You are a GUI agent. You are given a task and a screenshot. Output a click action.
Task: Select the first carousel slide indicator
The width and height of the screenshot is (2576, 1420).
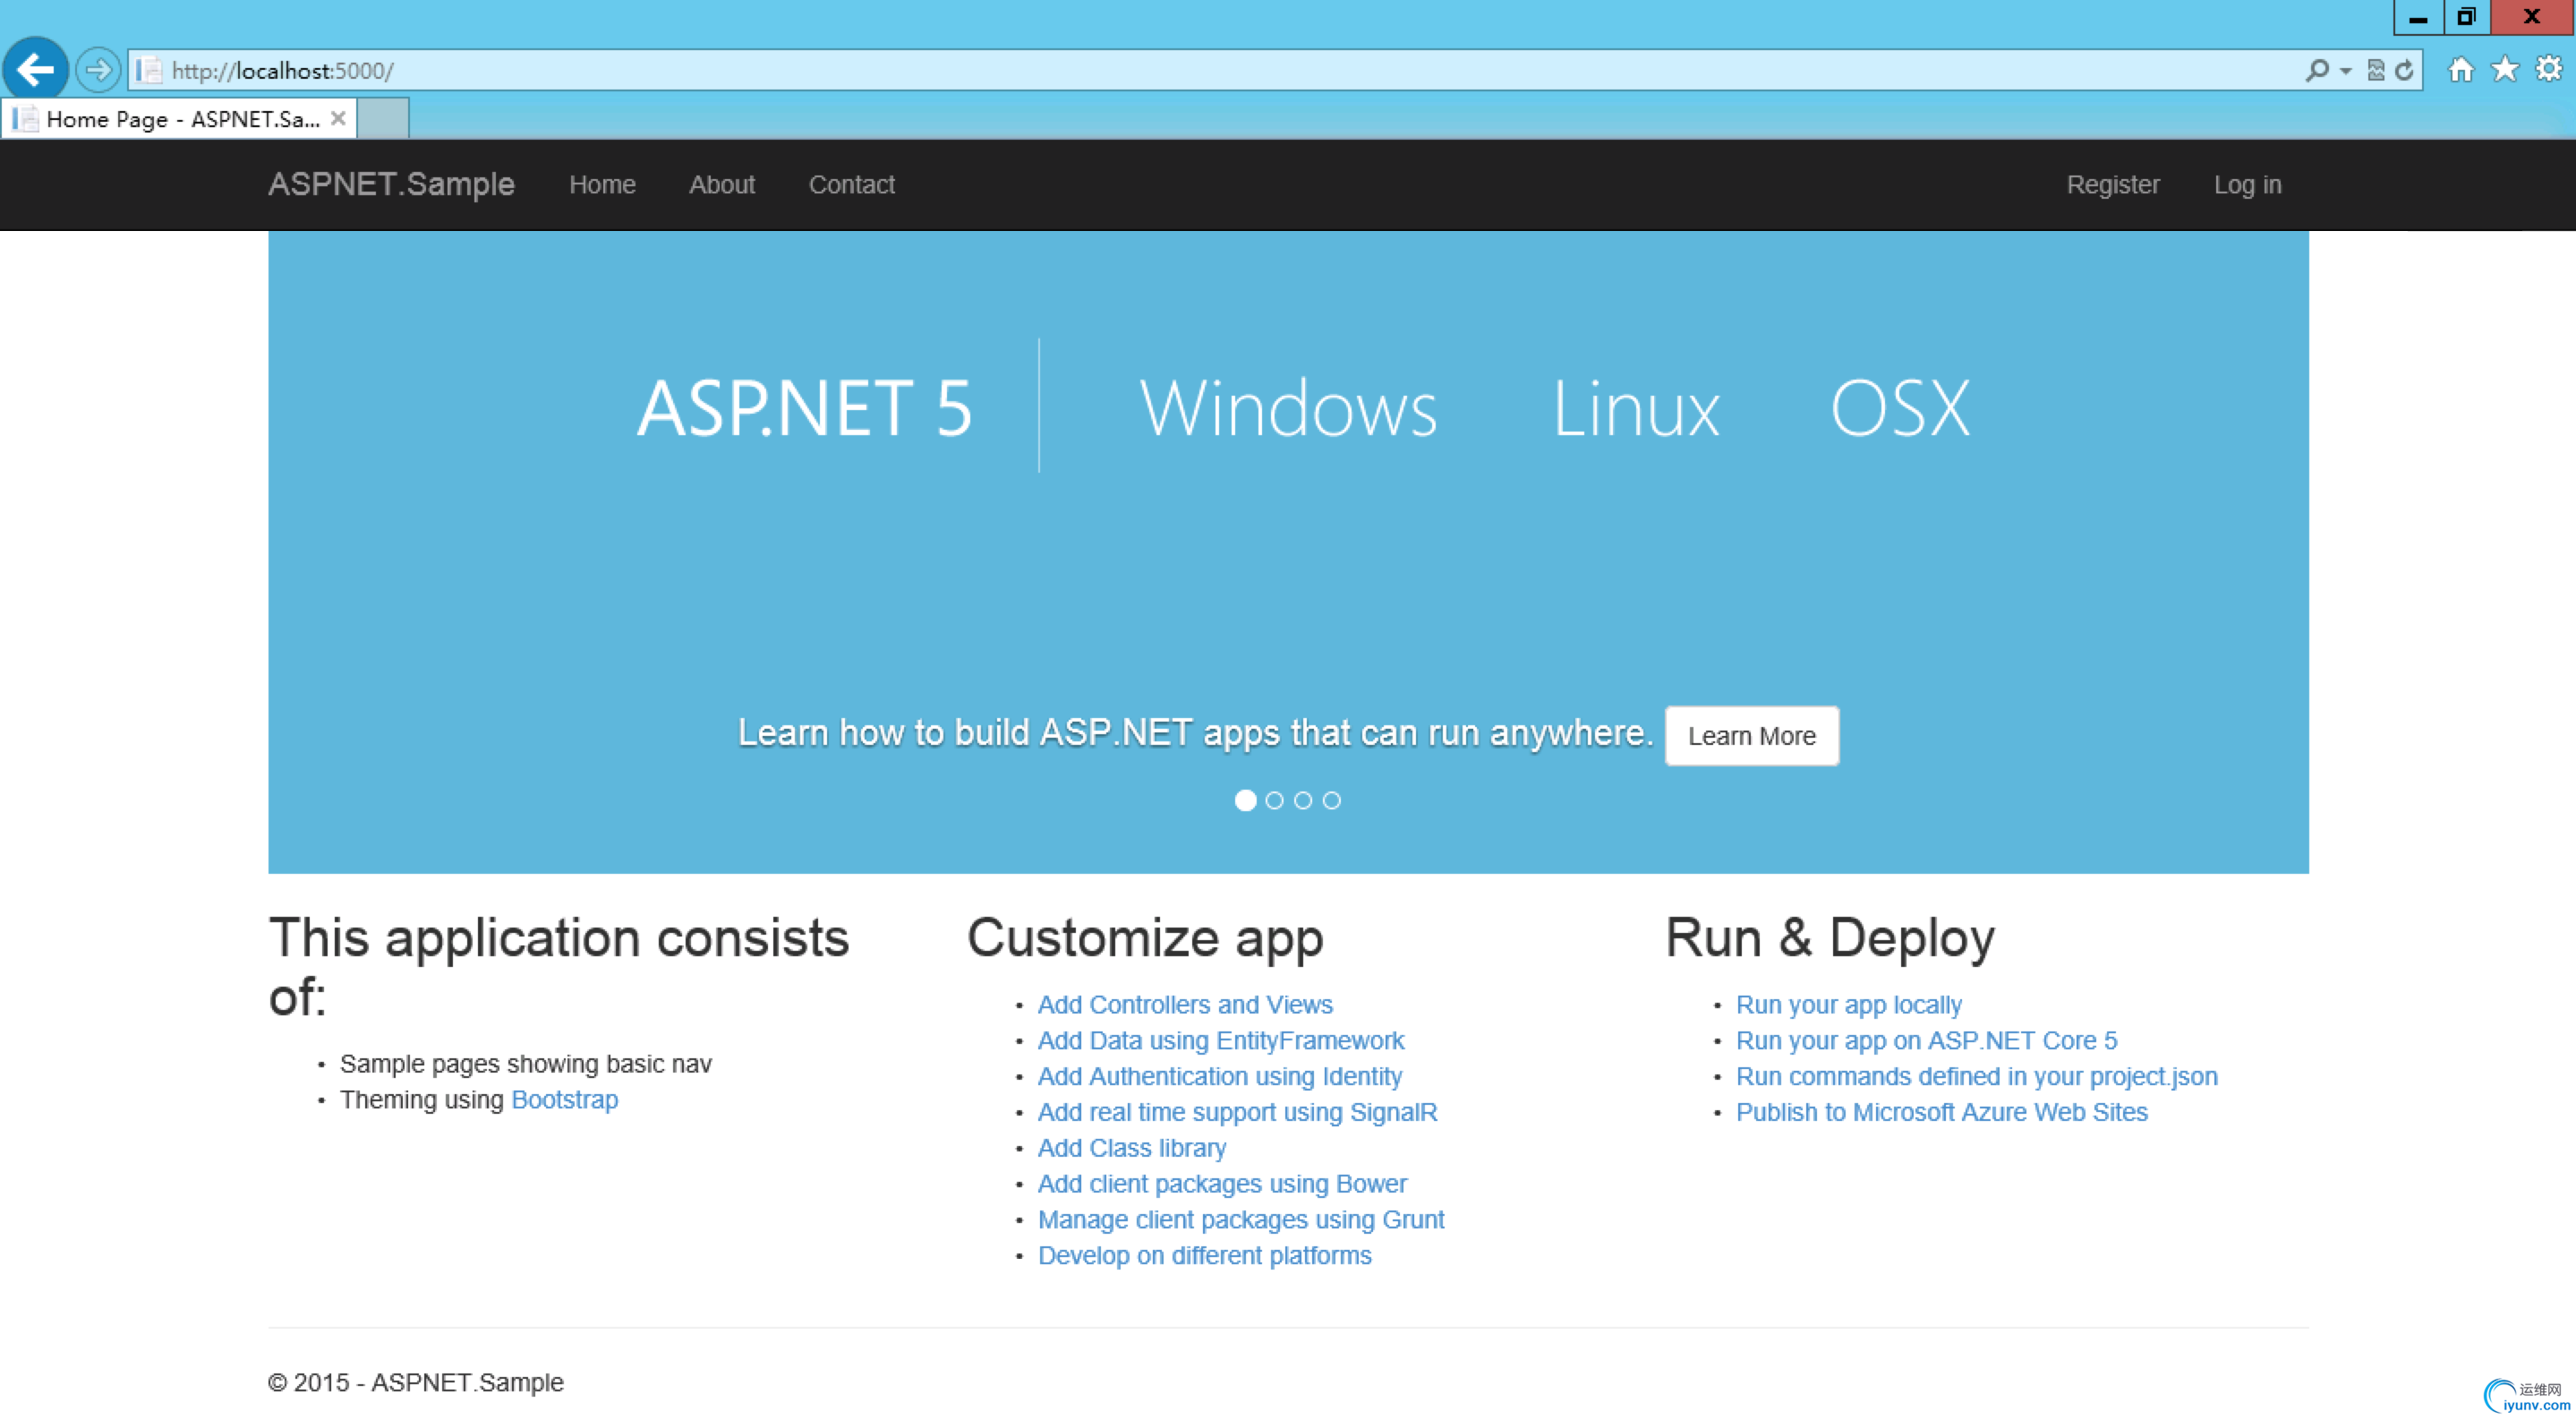click(1245, 800)
